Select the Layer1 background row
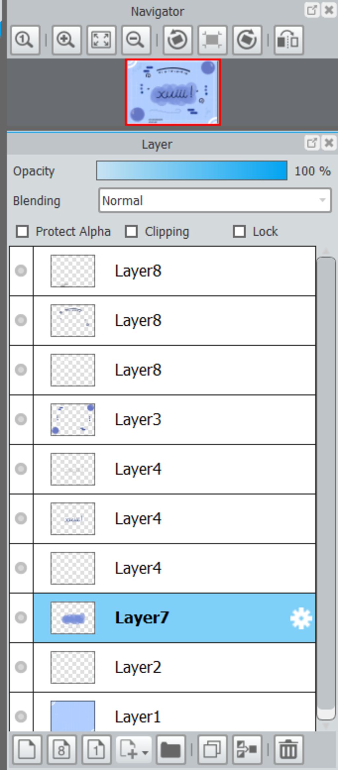This screenshot has height=770, width=338. [174, 712]
